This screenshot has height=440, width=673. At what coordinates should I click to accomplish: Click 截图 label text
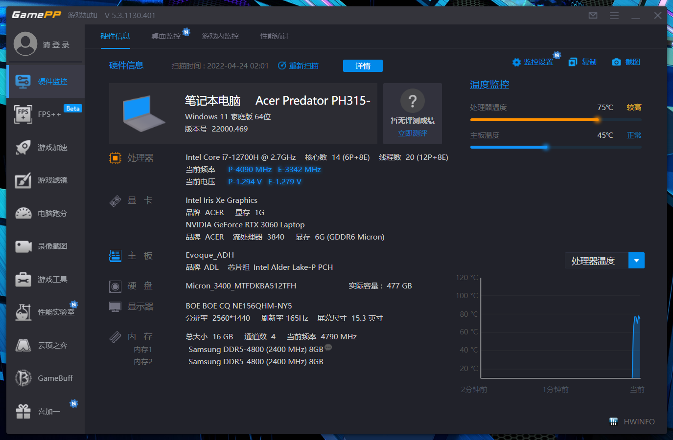coord(633,62)
